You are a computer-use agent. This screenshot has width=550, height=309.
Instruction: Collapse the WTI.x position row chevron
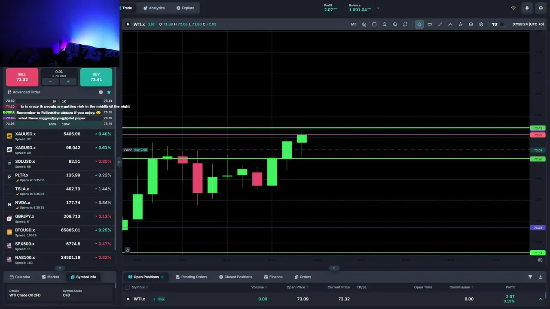540,299
